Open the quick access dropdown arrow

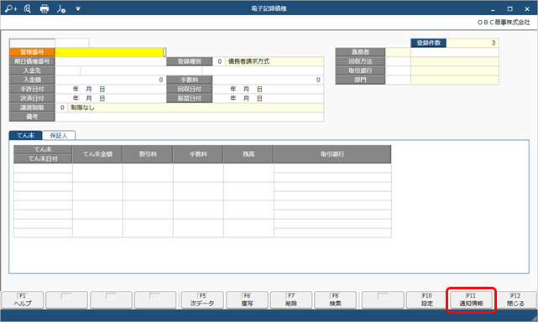click(x=78, y=9)
